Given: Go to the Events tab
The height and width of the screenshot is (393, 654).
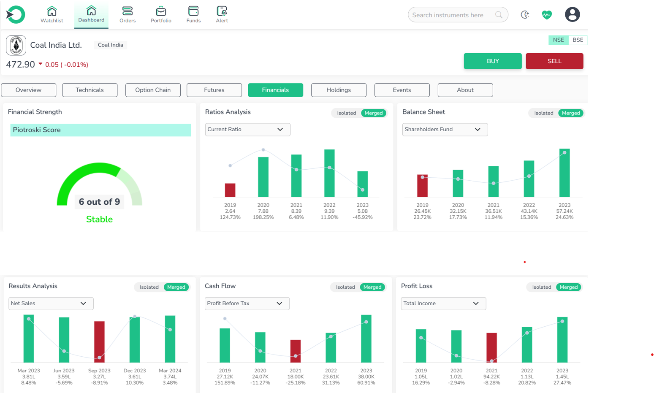Looking at the screenshot, I should (x=402, y=90).
